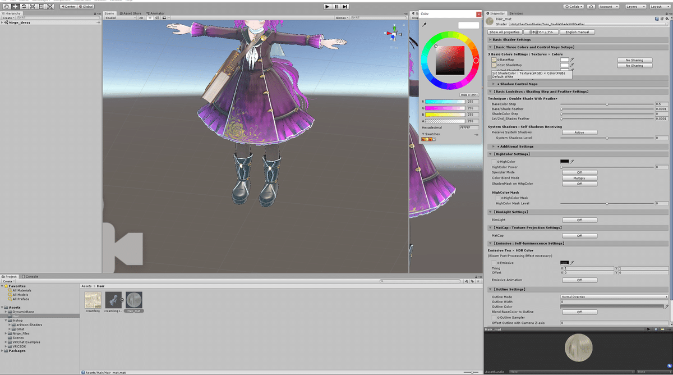Toggle Global handle rotation button
The image size is (673, 375).
86,6
